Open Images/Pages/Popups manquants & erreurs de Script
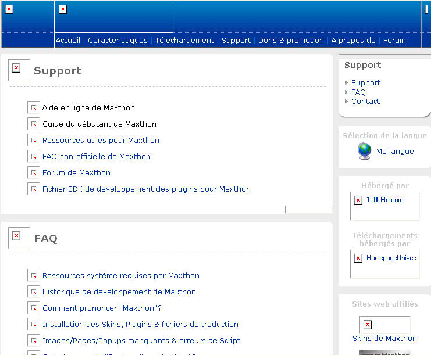 tap(141, 340)
